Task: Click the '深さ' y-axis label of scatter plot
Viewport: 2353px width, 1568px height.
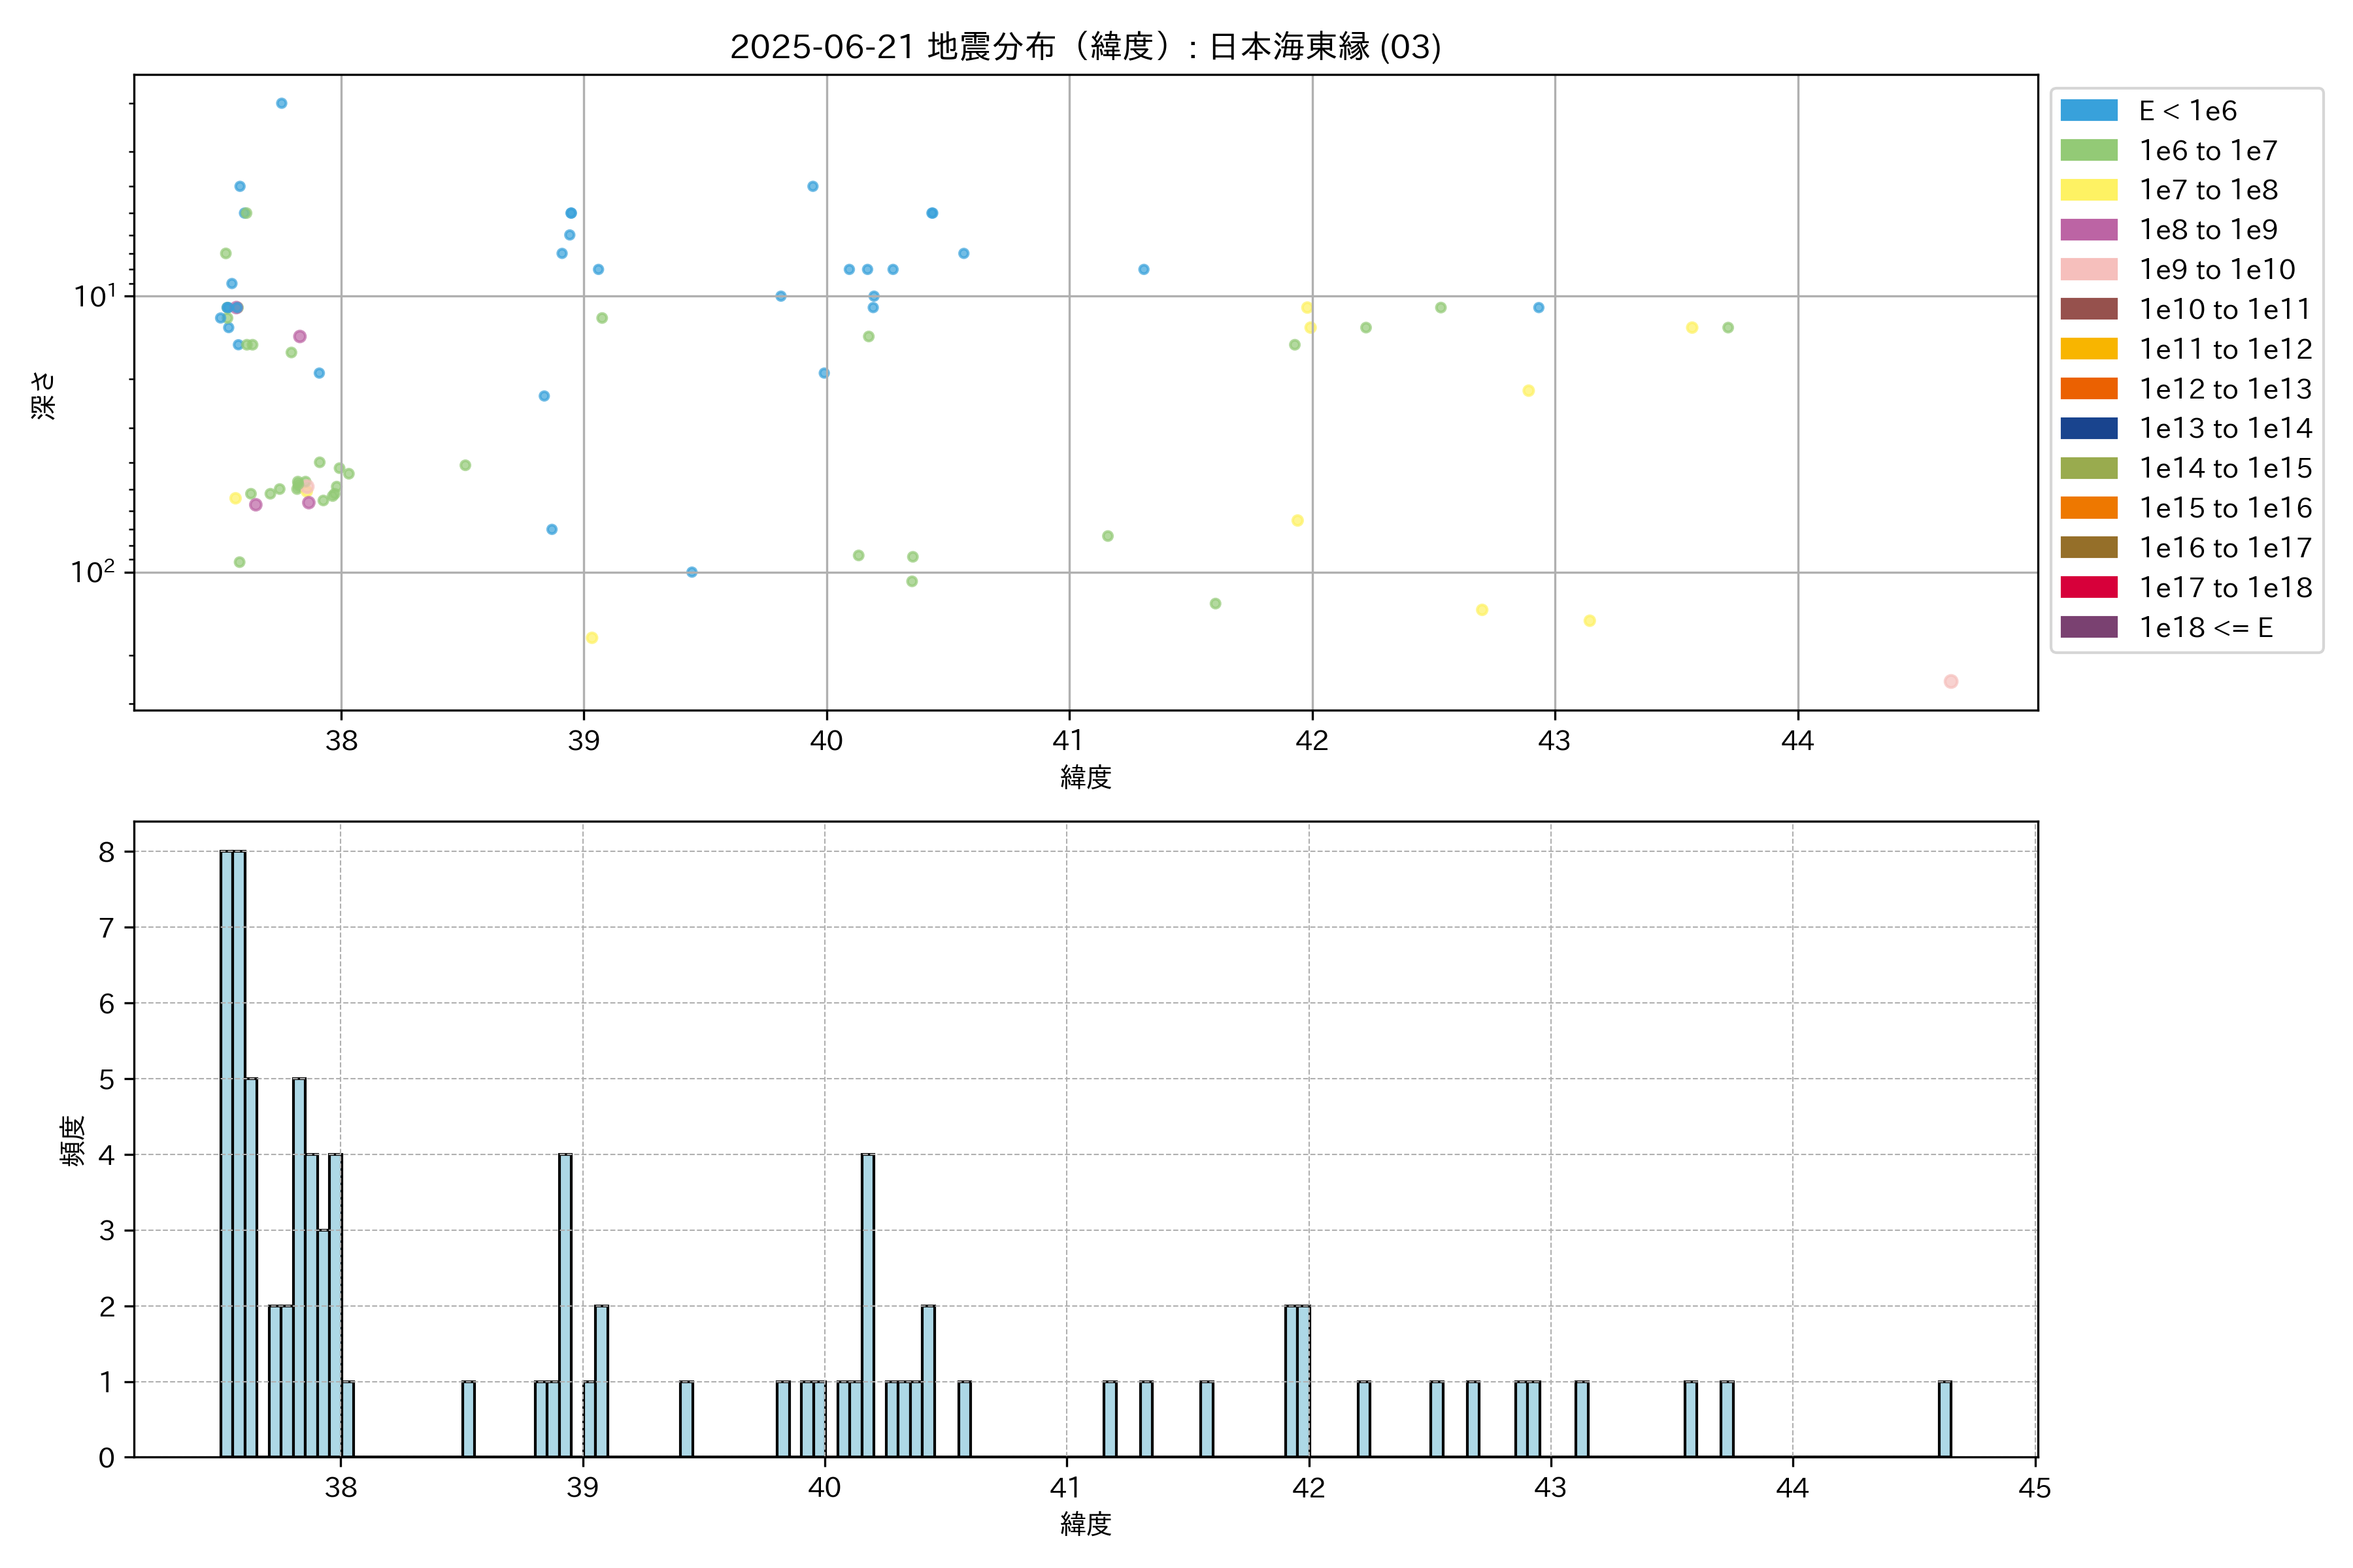Action: pyautogui.click(x=43, y=395)
